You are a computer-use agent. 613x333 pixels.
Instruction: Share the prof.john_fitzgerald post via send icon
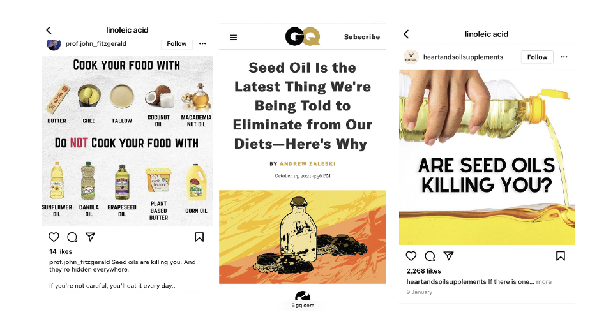coord(90,237)
